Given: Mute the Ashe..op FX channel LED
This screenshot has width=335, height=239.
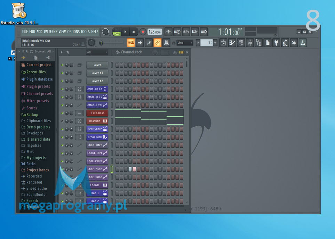Looking at the screenshot, I should (62, 89).
